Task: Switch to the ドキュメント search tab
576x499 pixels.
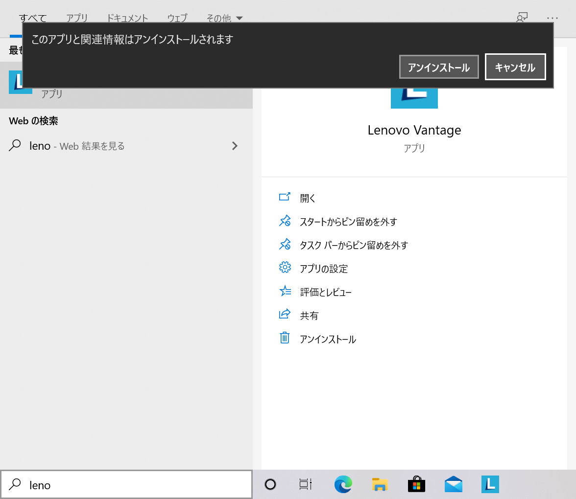Action: (x=127, y=18)
